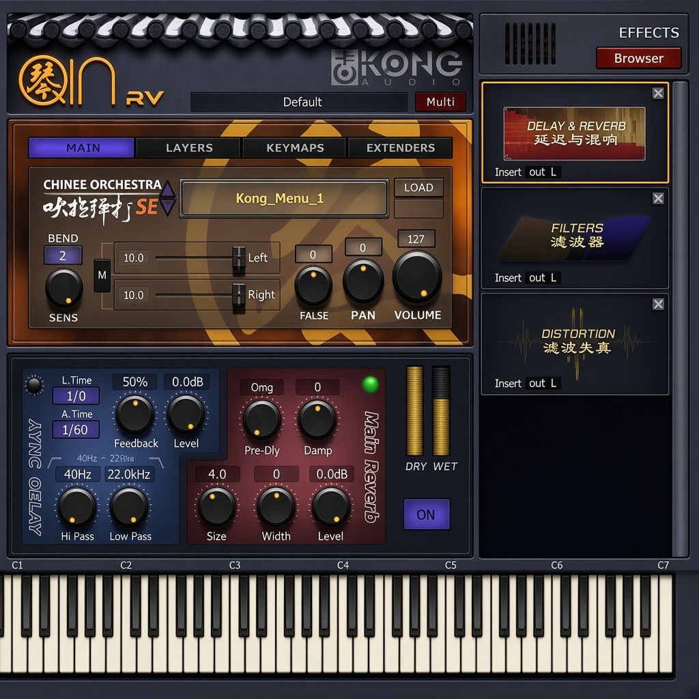This screenshot has width=699, height=699.
Task: Click the Feedback value 50%
Action: click(x=134, y=382)
